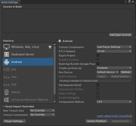Toggle the Development Build checkbox

coord(98,85)
